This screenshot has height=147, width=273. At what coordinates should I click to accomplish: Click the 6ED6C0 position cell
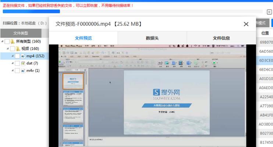point(266,69)
